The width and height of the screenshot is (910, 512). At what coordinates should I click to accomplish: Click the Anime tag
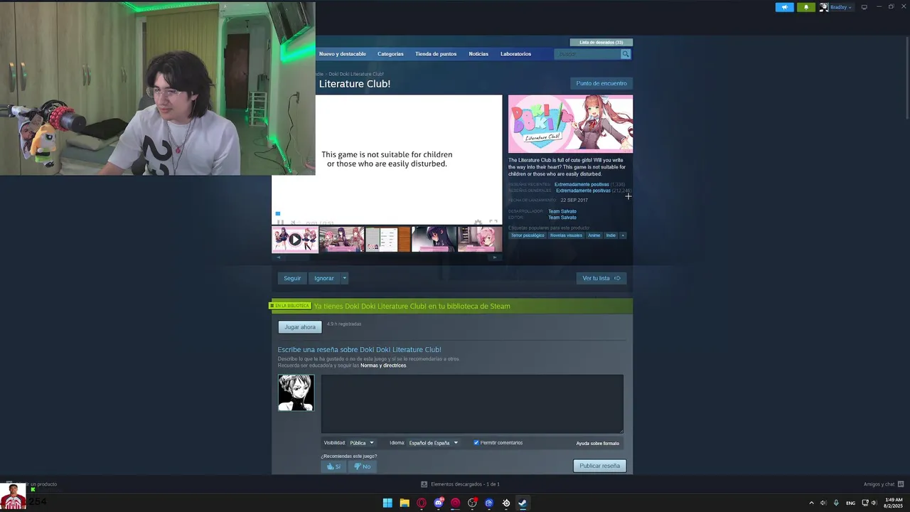[x=594, y=235]
